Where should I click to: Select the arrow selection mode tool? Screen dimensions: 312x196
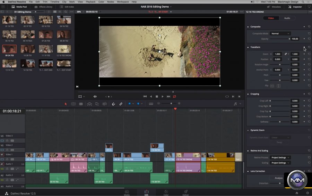(x=66, y=104)
